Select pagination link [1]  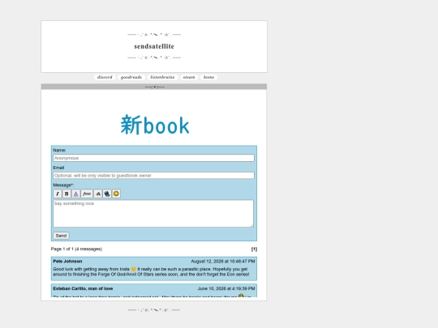pyautogui.click(x=254, y=249)
